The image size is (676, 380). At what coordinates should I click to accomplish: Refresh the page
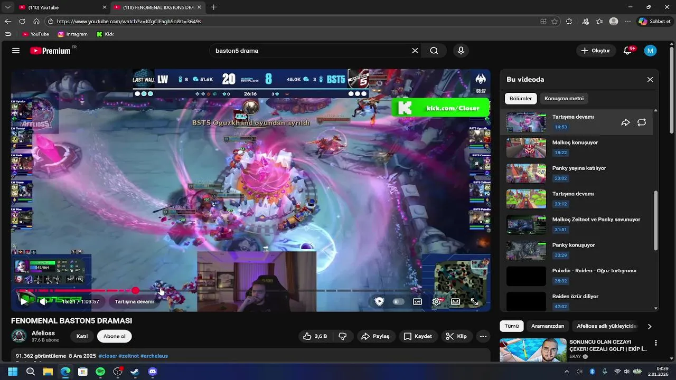(22, 22)
